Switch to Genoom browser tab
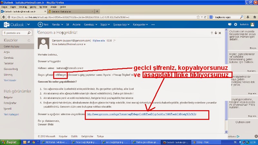Screen dimensions: 258x145 coord(70,12)
